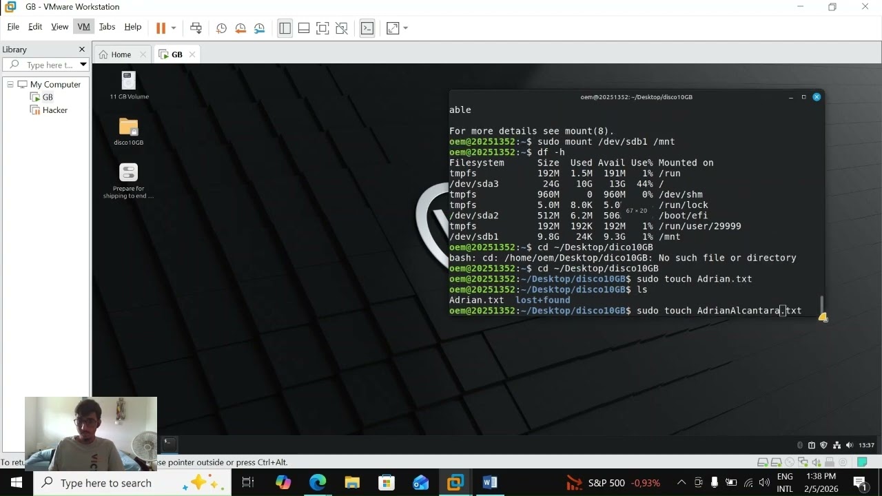Screen dimensions: 882x496
Task: Click the terminal icon in guest taskbar
Action: [x=170, y=445]
